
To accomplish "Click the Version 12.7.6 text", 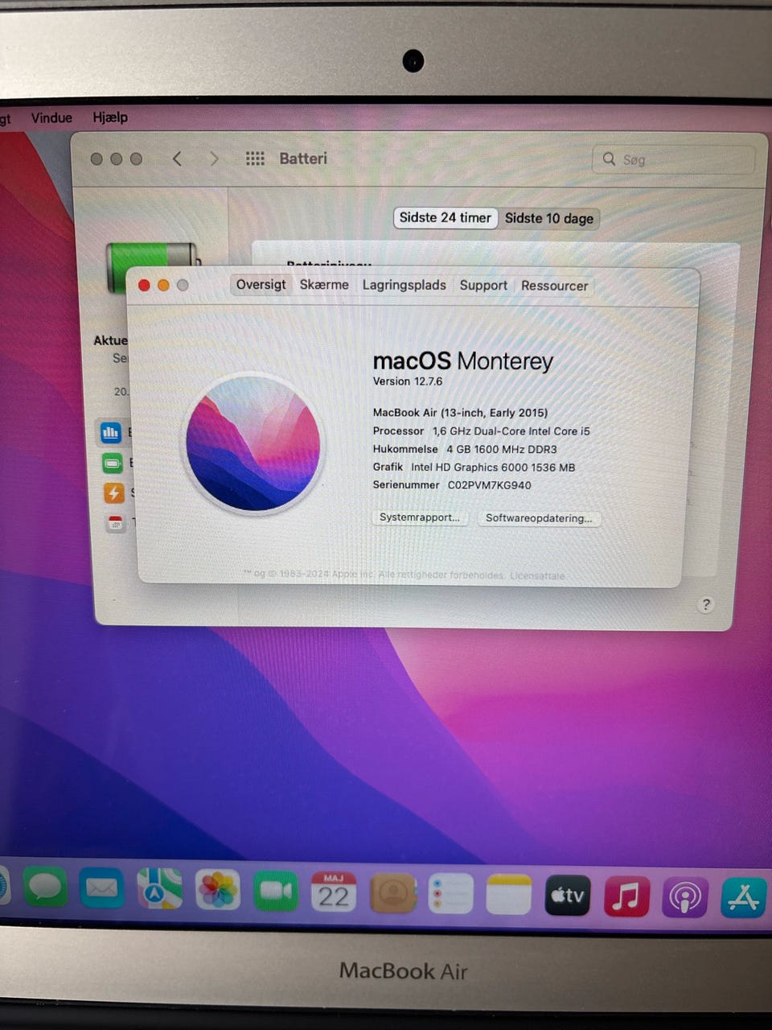I will [408, 381].
